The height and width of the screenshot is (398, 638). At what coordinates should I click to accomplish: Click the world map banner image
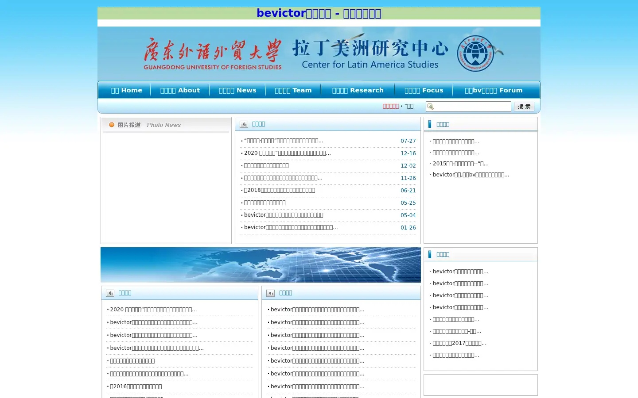click(x=261, y=265)
